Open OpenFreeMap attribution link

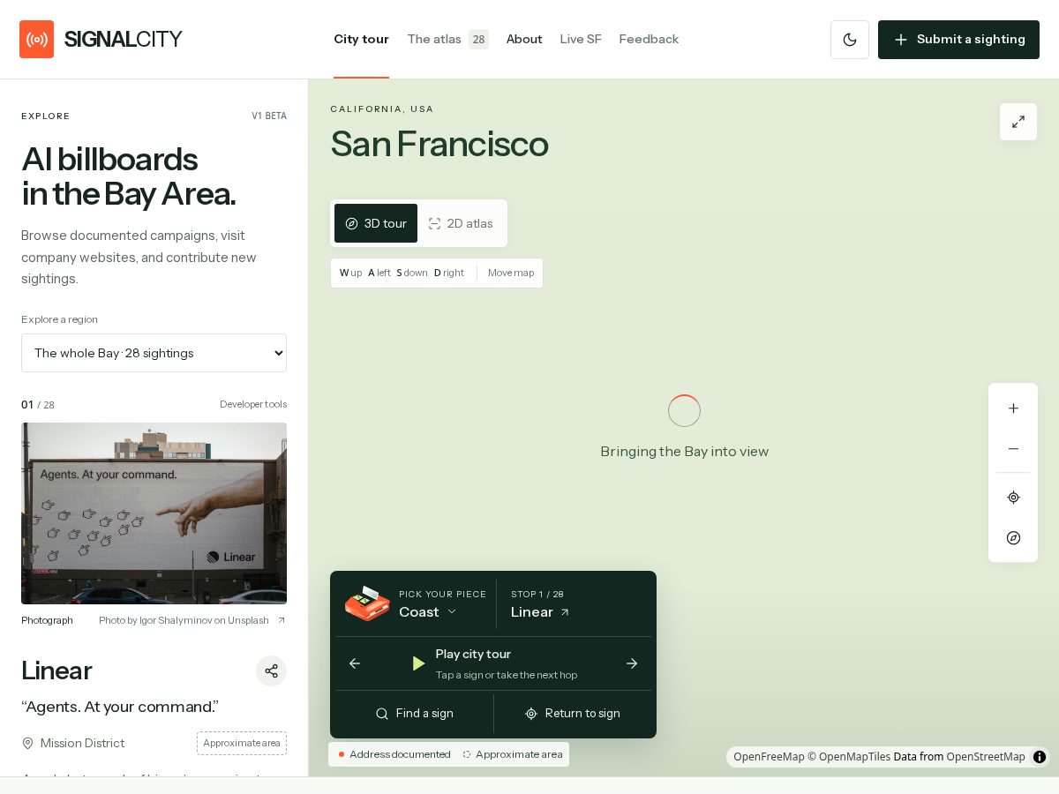769,757
